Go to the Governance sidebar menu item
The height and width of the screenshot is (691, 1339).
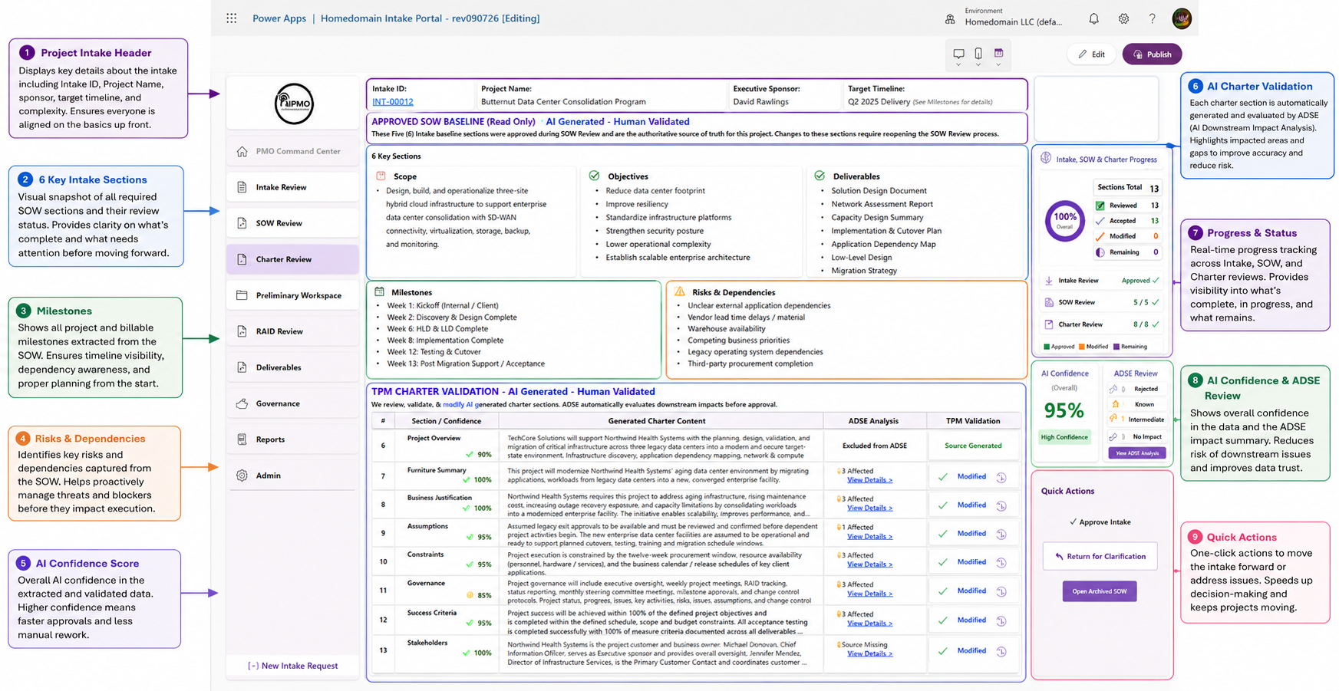click(292, 403)
